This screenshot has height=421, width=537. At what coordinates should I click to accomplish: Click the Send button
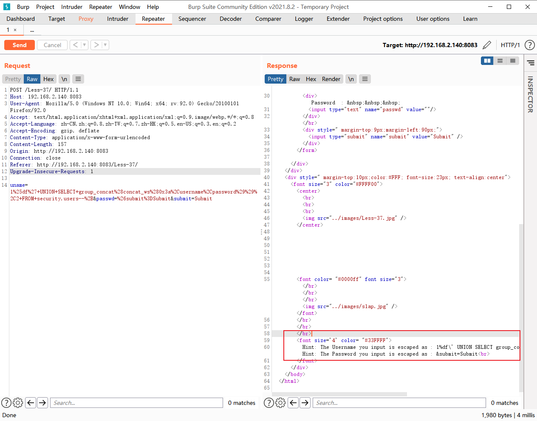(20, 45)
